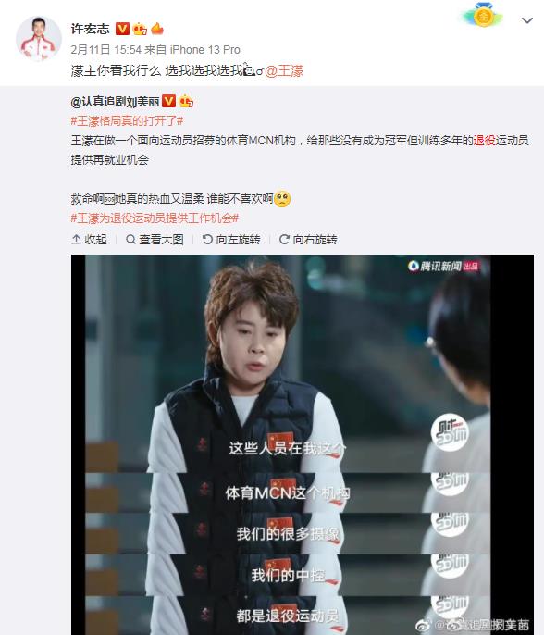Image resolution: width=544 pixels, height=635 pixels.
Task: Open the @王濛 mention link
Action: tap(284, 71)
